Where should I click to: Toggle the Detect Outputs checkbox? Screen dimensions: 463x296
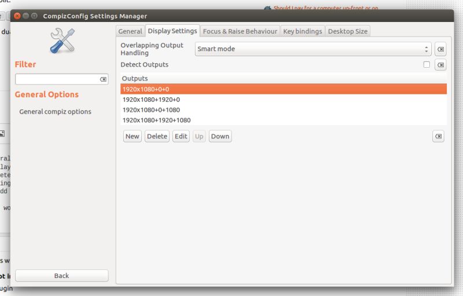427,64
